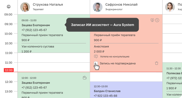This screenshot has height=98, width=182.
Task: Click the 09:30 time label
Action: pyautogui.click(x=9, y=24)
